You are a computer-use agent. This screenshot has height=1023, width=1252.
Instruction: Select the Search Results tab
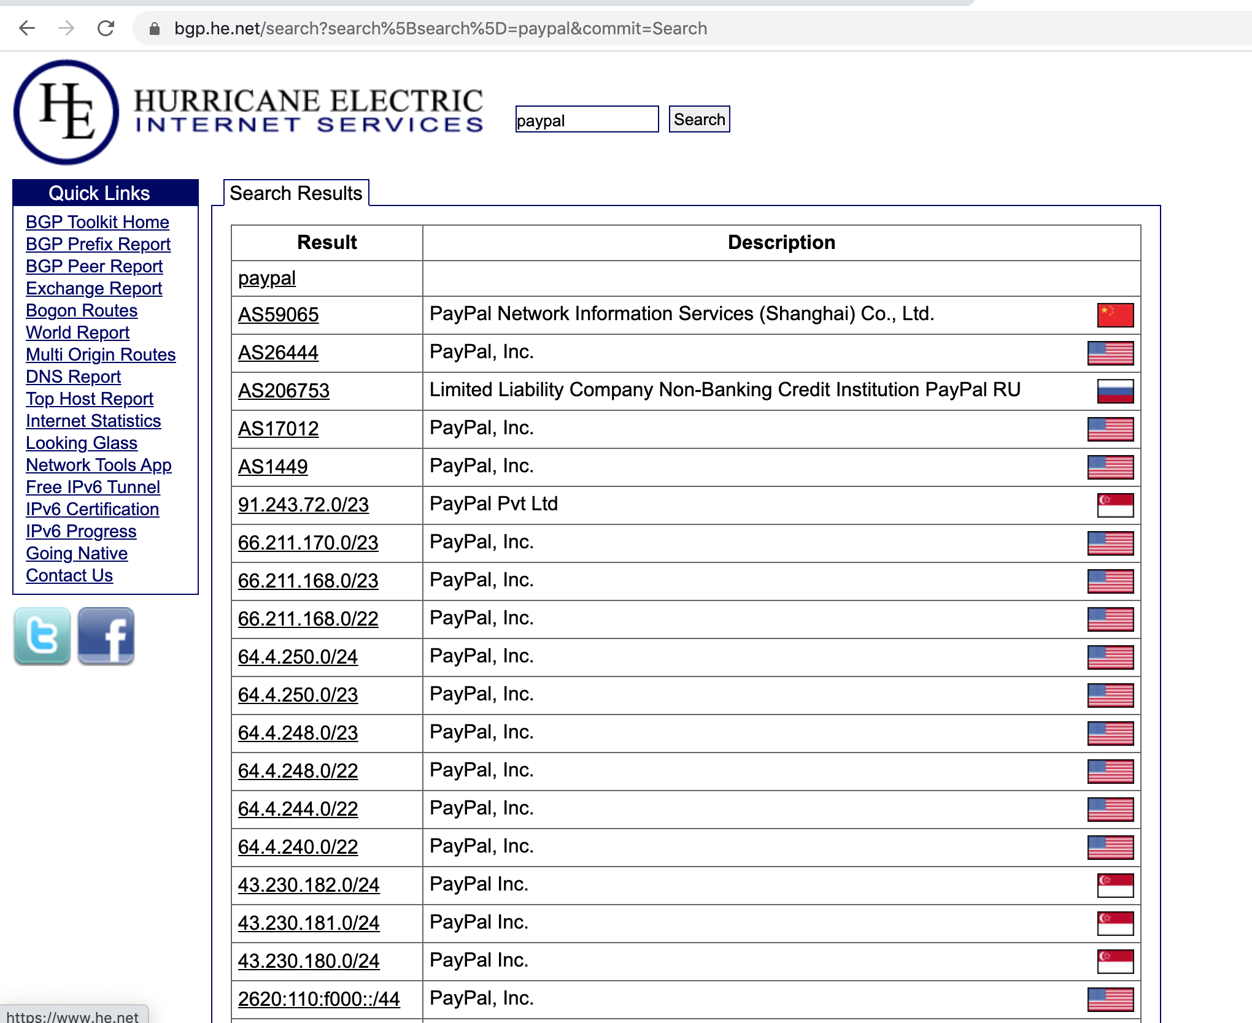click(296, 193)
